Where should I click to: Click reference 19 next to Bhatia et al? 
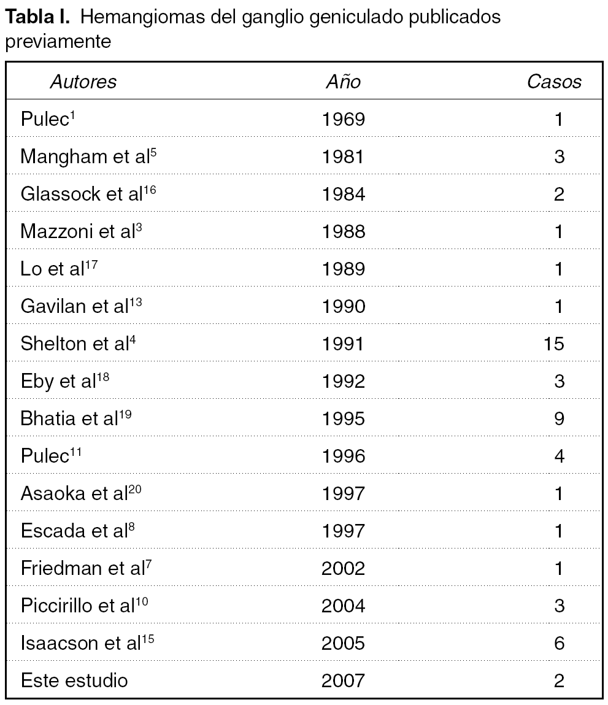(x=125, y=414)
